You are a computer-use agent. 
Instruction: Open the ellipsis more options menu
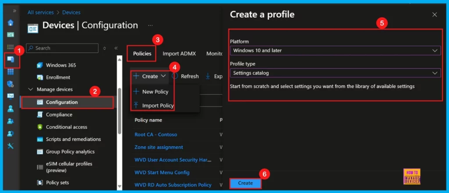(x=150, y=25)
